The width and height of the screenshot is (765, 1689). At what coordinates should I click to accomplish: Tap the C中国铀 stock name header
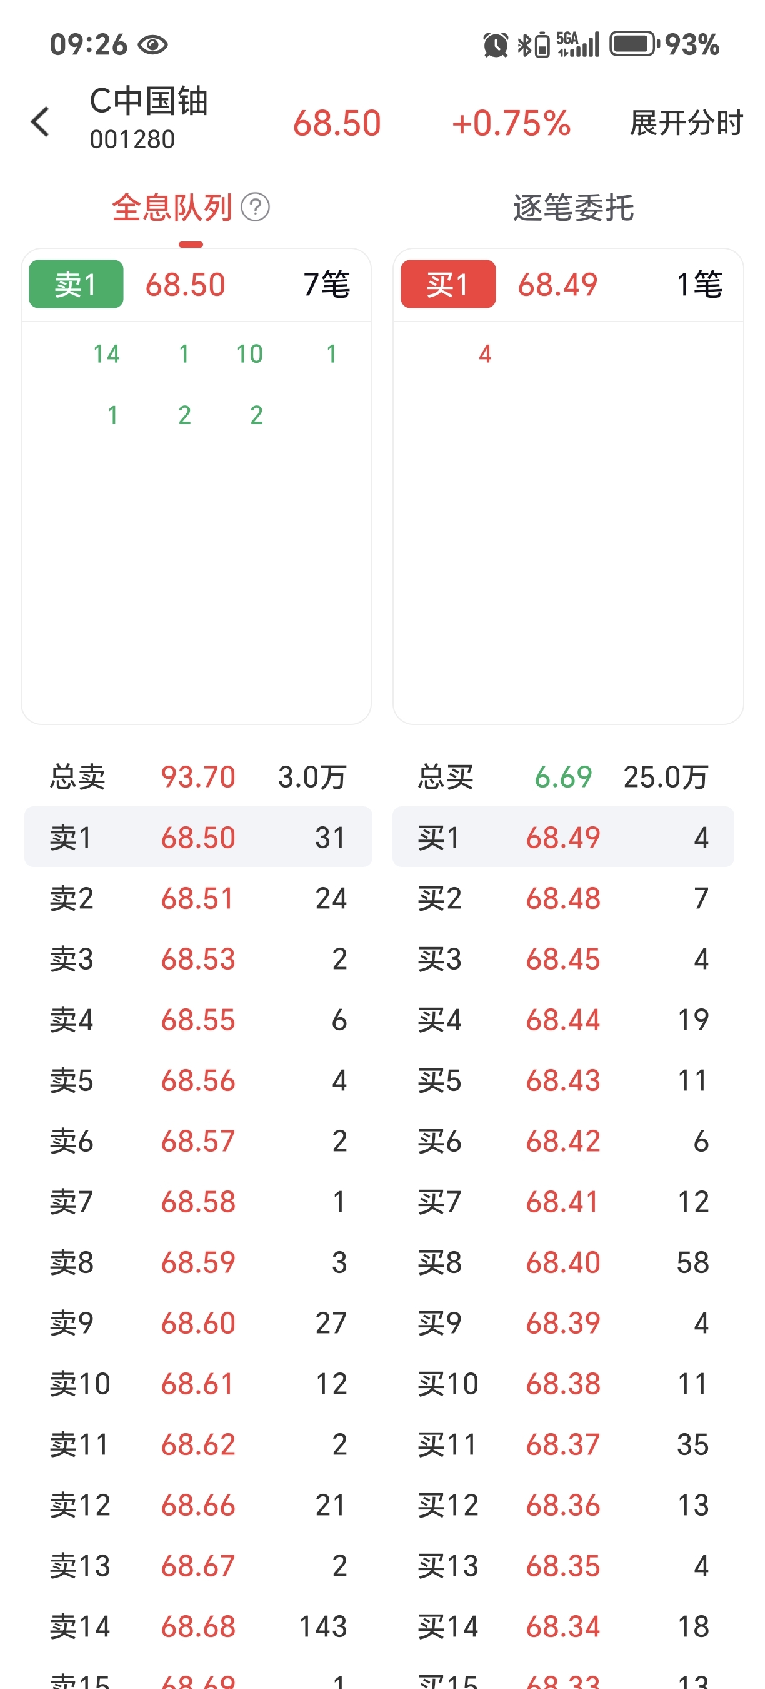point(149,101)
